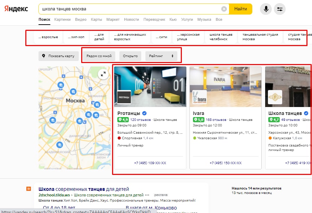Reveal phone +7 (495) 150-XX-XX
Image resolution: width=312 pixels, height=213 pixels.
pos(226,163)
